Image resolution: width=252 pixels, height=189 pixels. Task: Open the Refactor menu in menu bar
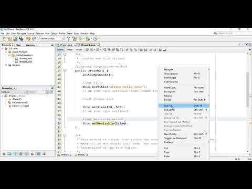40,34
